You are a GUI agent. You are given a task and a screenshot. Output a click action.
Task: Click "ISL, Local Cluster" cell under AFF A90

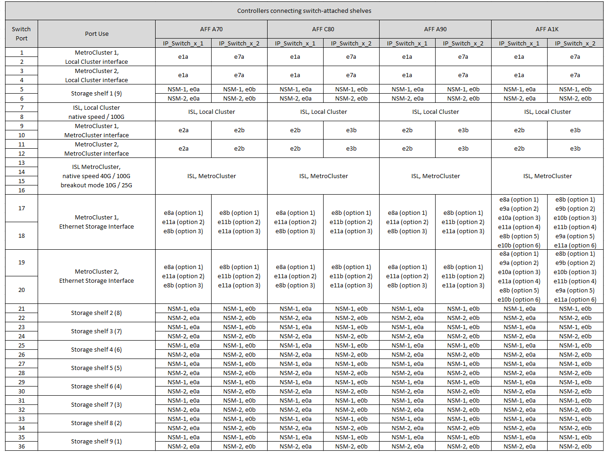click(435, 112)
